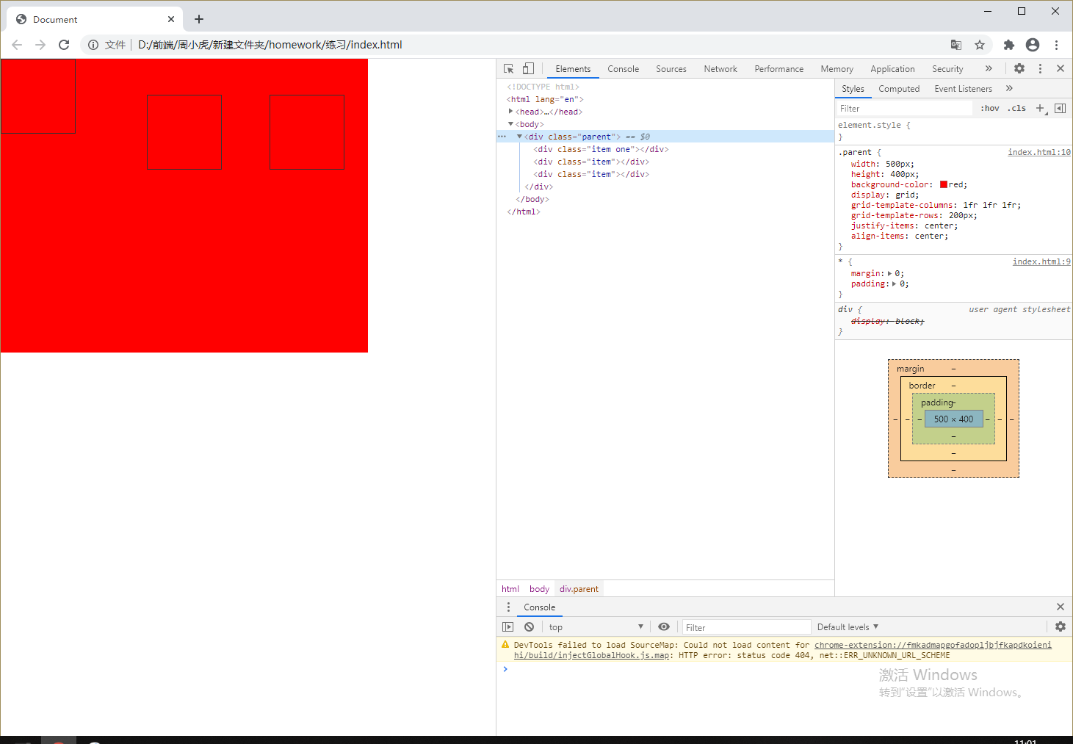Open the Performance tab
1073x744 pixels.
[779, 68]
